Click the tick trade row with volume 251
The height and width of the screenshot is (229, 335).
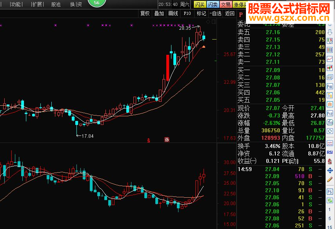(281, 225)
